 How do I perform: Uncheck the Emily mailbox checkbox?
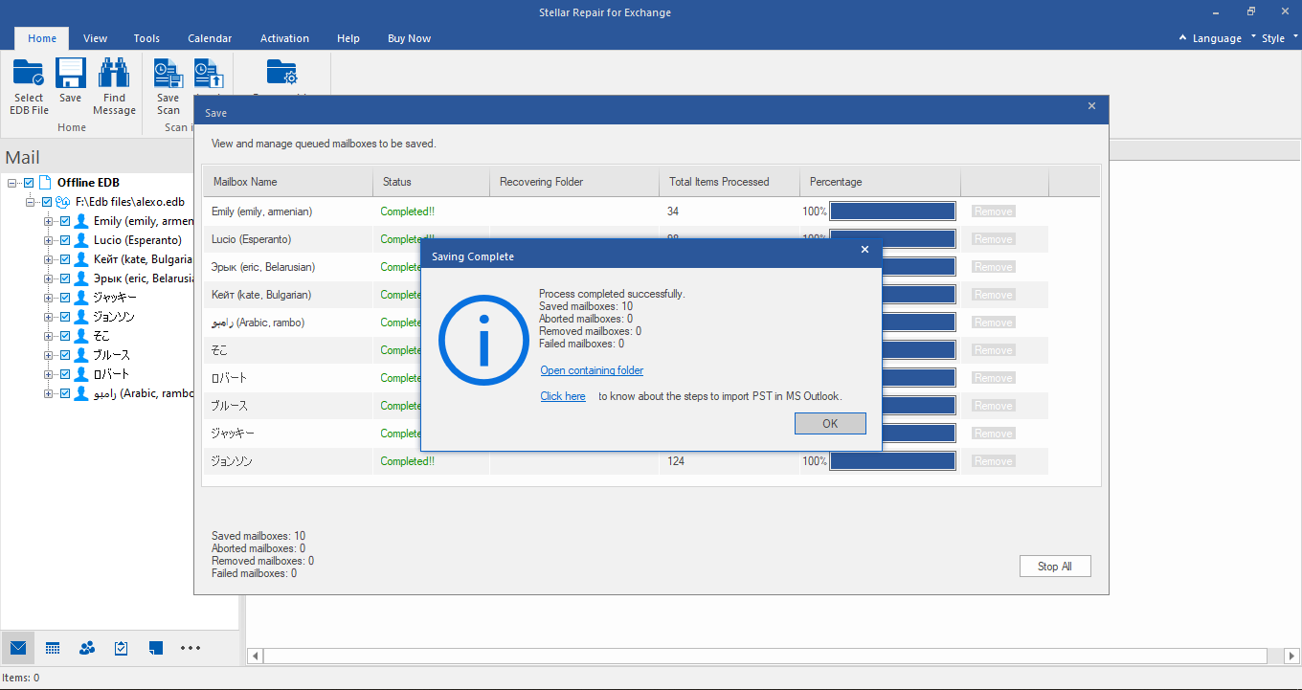[x=65, y=221]
